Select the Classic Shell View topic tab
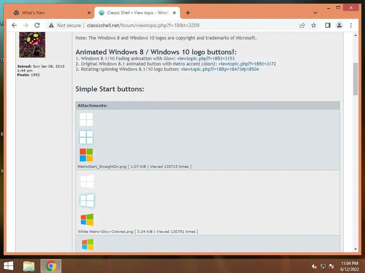 [137, 13]
